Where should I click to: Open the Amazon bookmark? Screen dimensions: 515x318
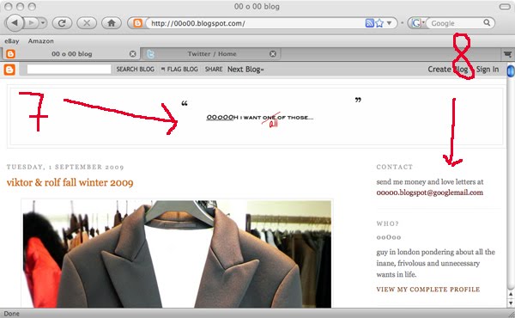click(40, 41)
